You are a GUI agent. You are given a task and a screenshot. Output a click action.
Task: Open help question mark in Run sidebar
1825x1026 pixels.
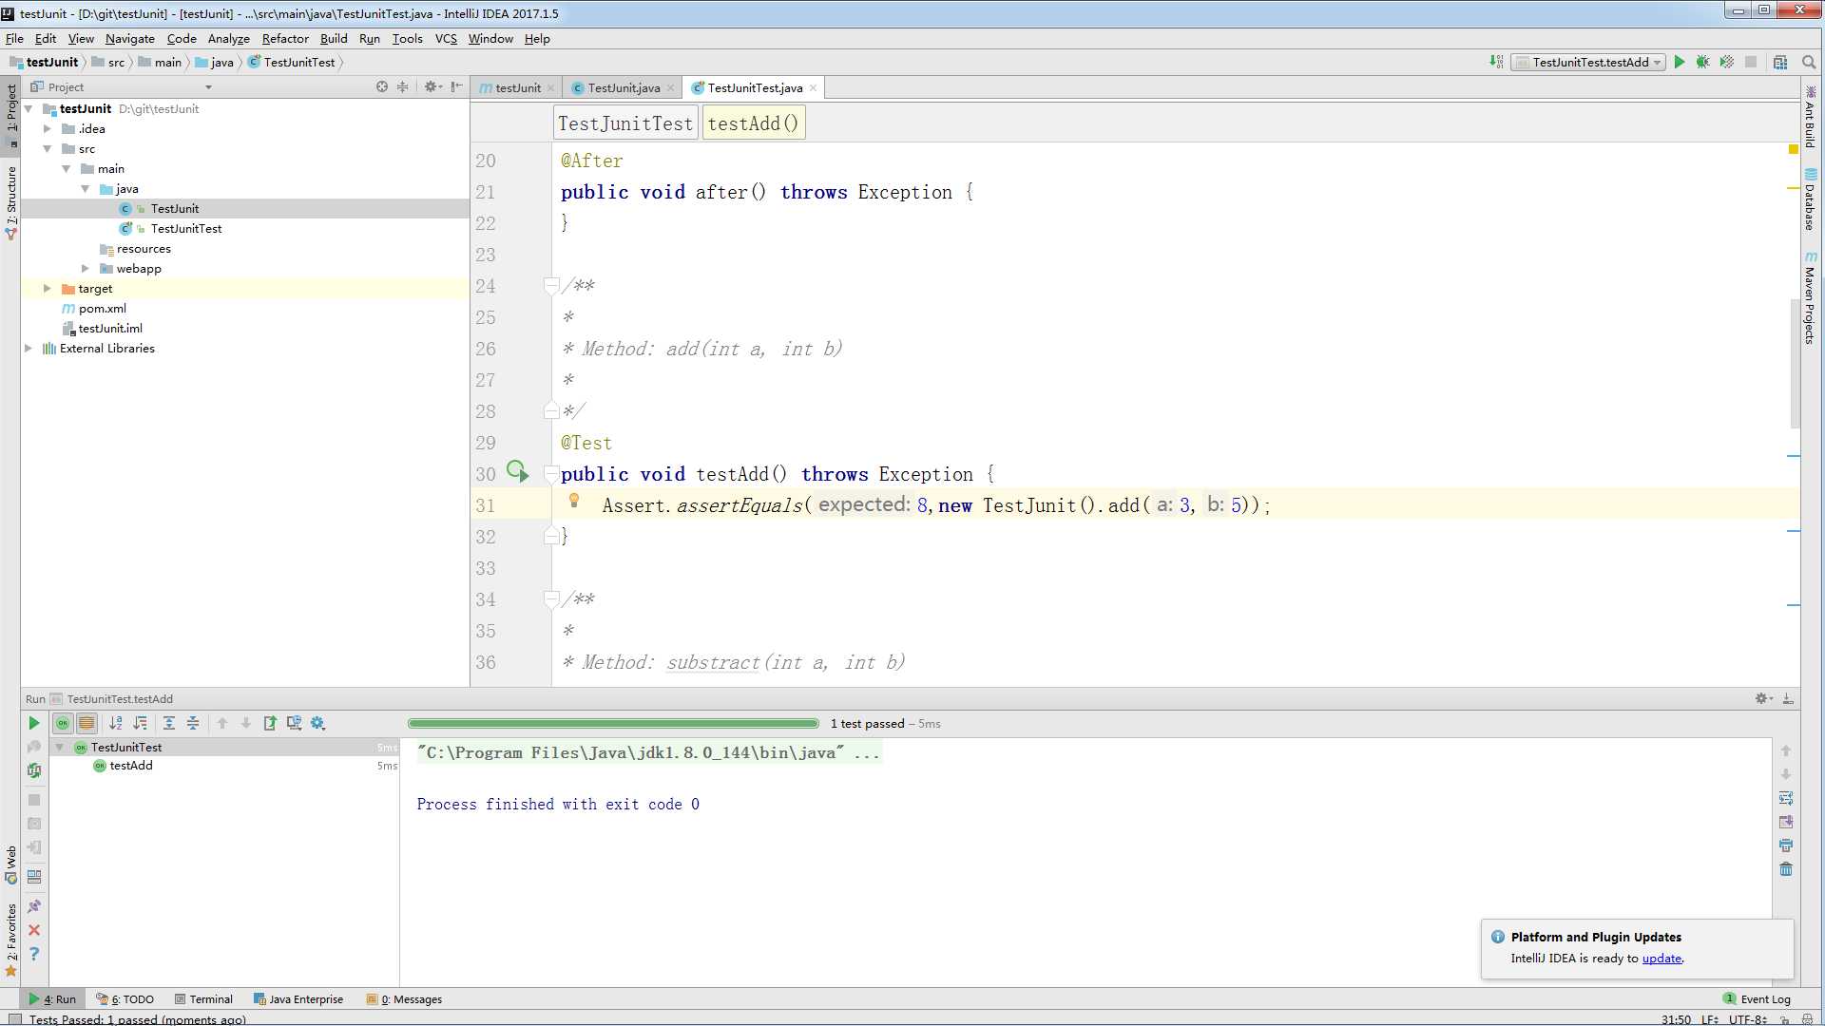tap(34, 954)
